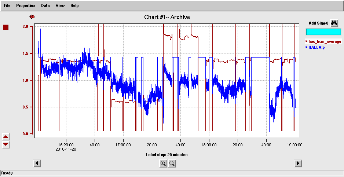Open the File menu
The width and height of the screenshot is (344, 177).
(7, 5)
